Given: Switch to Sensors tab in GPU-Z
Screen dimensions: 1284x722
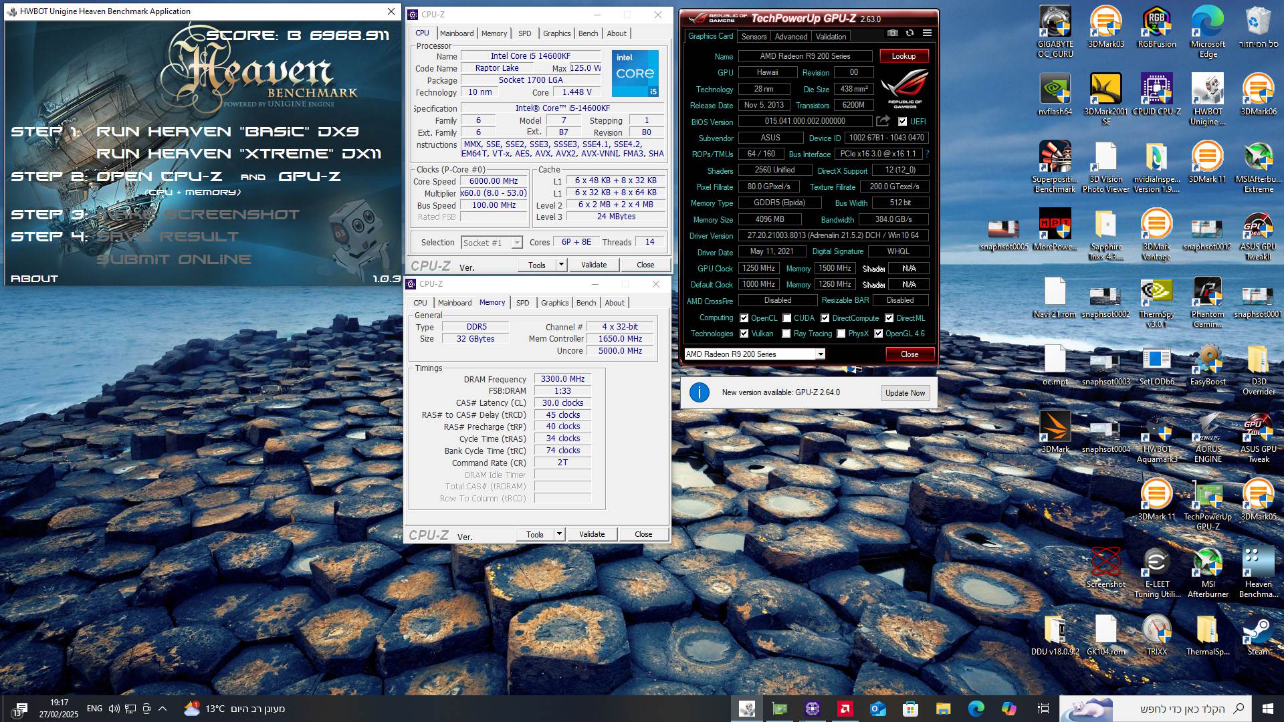Looking at the screenshot, I should pyautogui.click(x=754, y=37).
